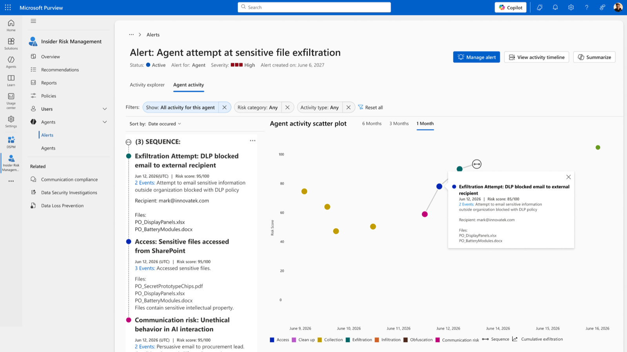
Task: Select the 3 Months range tab
Action: pyautogui.click(x=399, y=124)
